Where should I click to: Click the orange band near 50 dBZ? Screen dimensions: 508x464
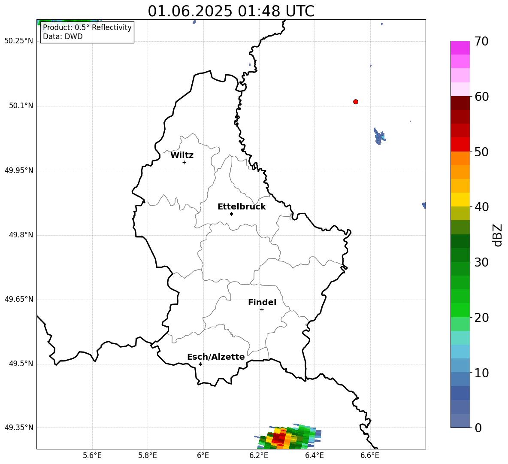click(460, 158)
